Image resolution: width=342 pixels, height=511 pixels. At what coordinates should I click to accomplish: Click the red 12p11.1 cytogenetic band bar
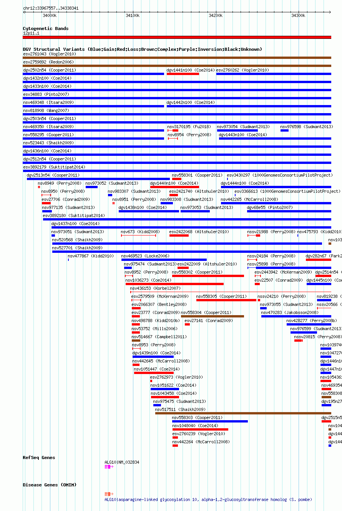pyautogui.click(x=177, y=37)
